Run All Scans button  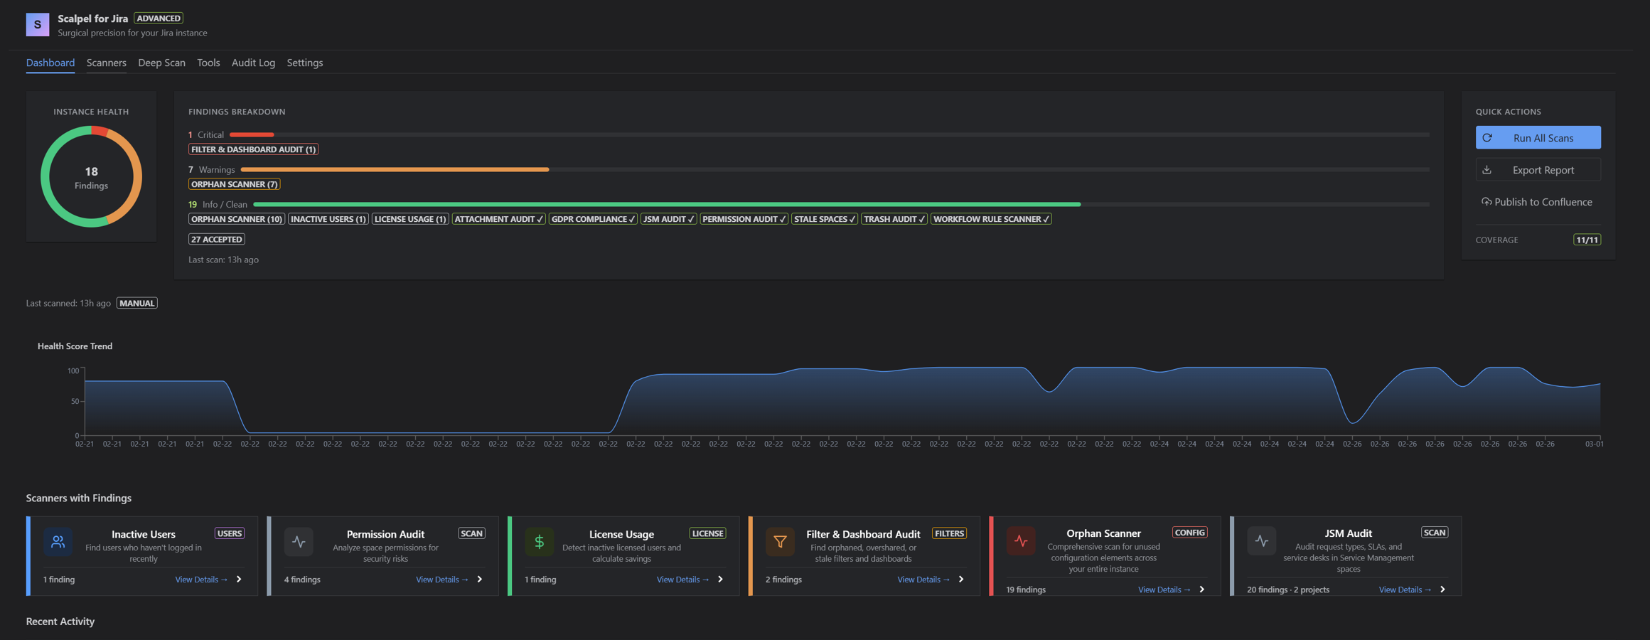[1538, 138]
